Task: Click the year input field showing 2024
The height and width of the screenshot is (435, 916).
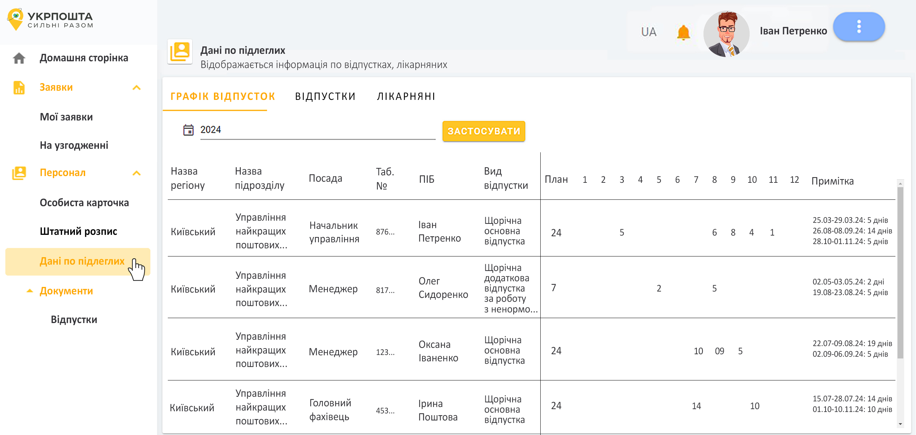Action: click(316, 130)
